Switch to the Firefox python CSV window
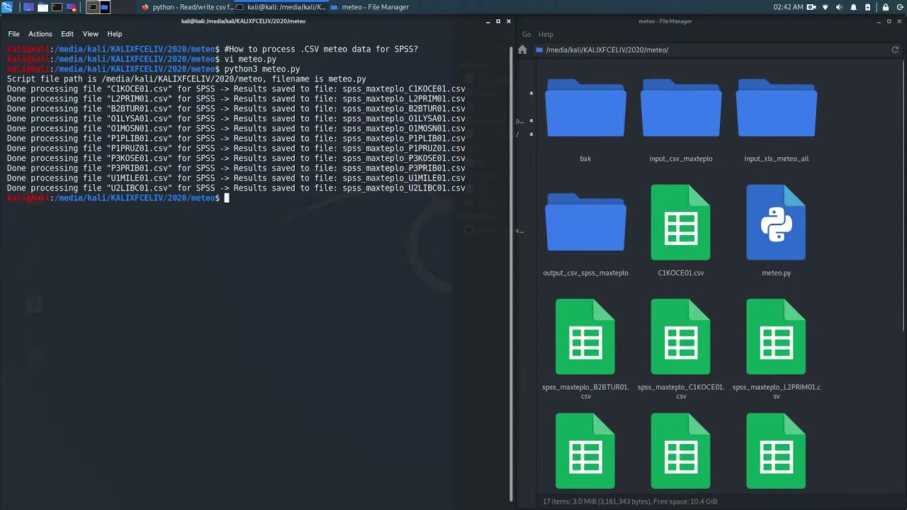The image size is (907, 510). 187,7
